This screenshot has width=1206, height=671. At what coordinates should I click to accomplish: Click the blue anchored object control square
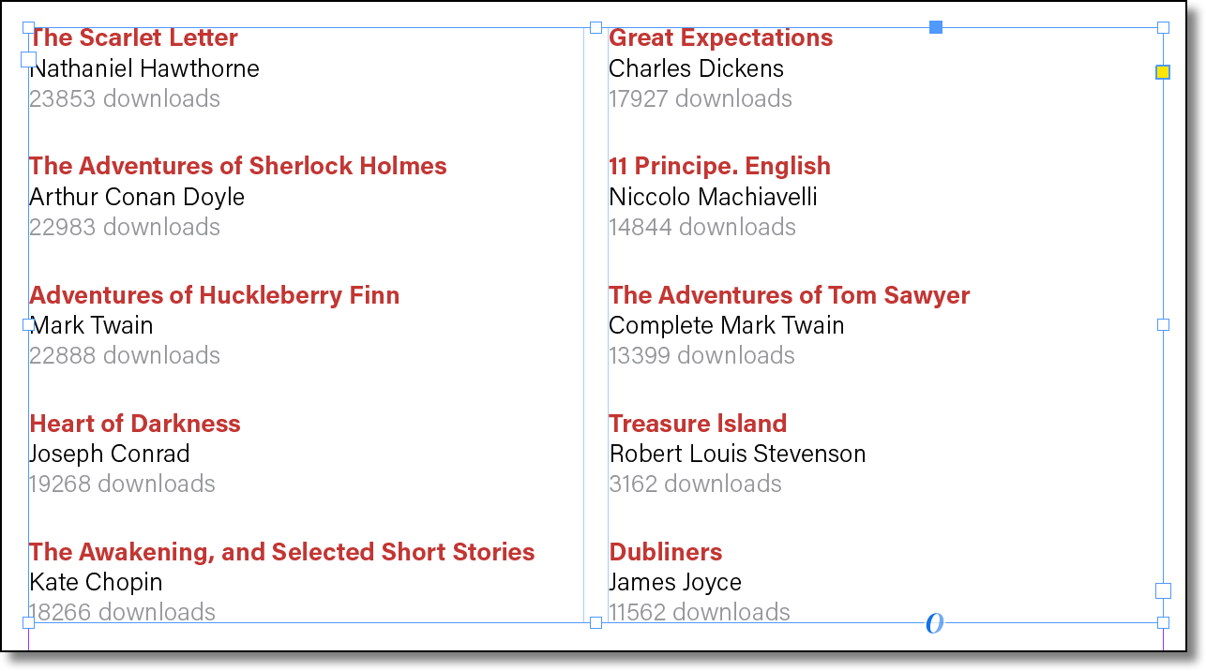tap(935, 27)
